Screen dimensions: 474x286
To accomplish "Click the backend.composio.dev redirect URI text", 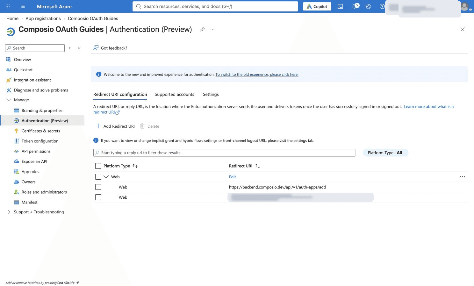I will (x=277, y=187).
